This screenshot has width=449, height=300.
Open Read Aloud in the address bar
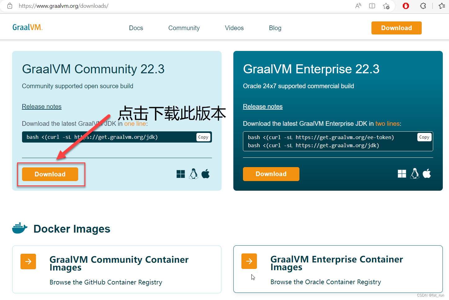[358, 6]
